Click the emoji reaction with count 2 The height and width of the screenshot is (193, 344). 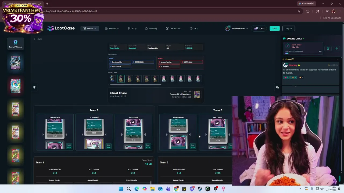[x=301, y=77]
